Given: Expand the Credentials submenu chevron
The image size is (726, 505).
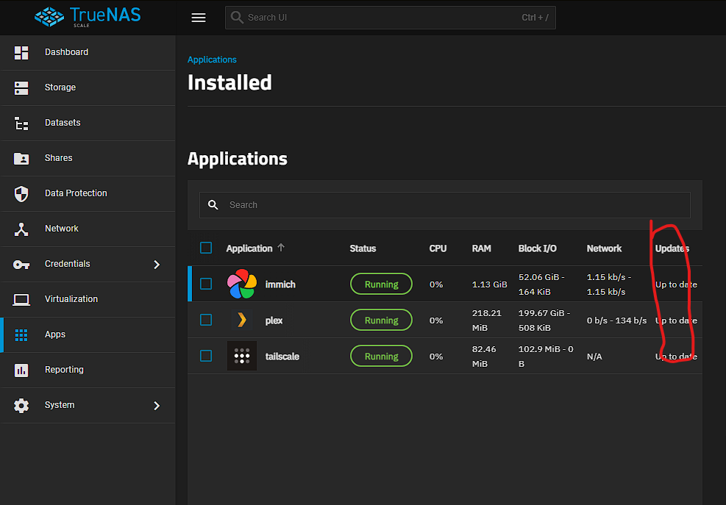Looking at the screenshot, I should pos(157,265).
